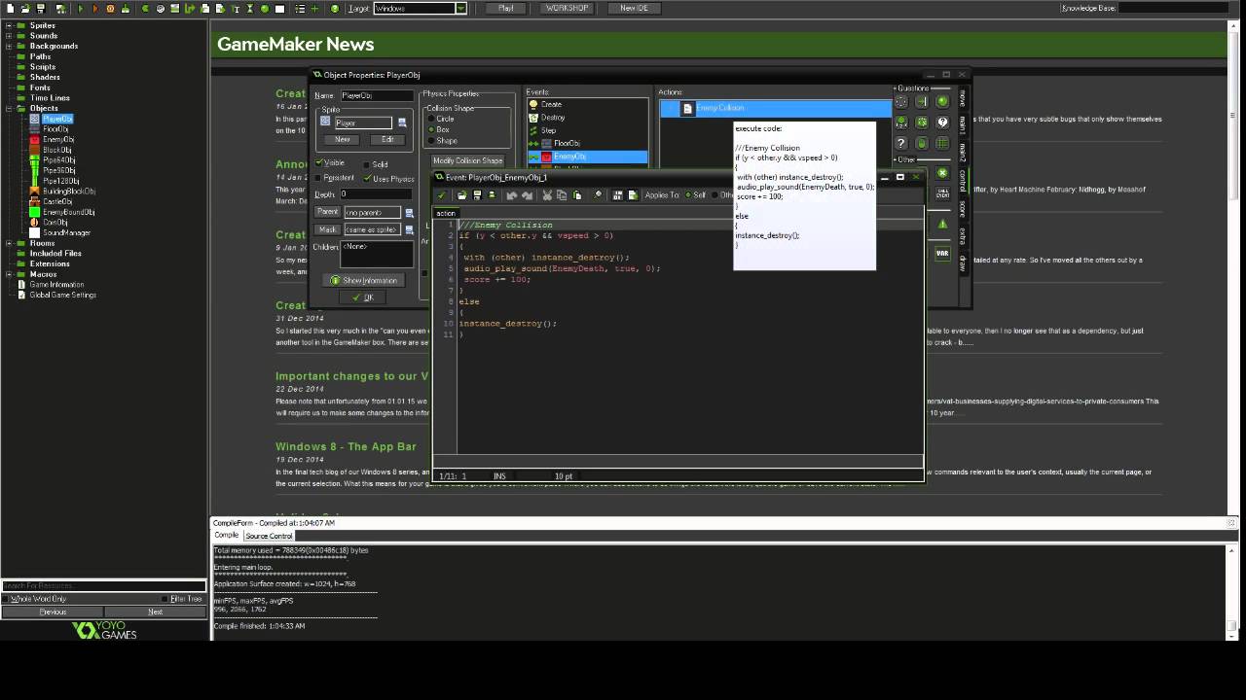Click the white question mark action icon
This screenshot has width=1246, height=700.
941,122
